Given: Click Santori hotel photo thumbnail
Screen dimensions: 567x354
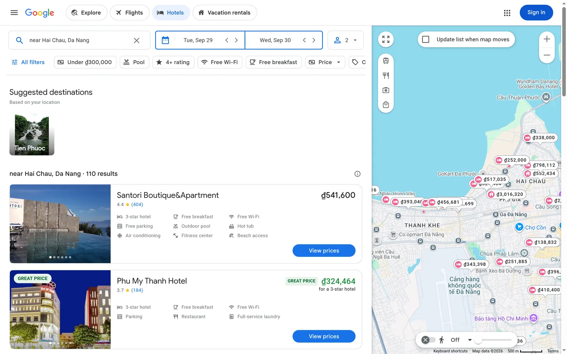Looking at the screenshot, I should click(60, 224).
